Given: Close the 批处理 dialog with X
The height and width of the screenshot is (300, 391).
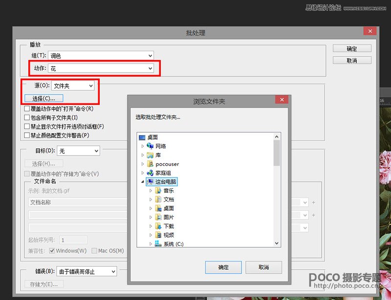Looking at the screenshot, I should point(370,31).
